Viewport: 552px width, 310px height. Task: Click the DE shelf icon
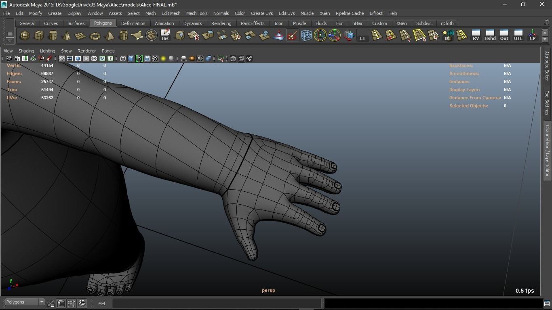[448, 36]
